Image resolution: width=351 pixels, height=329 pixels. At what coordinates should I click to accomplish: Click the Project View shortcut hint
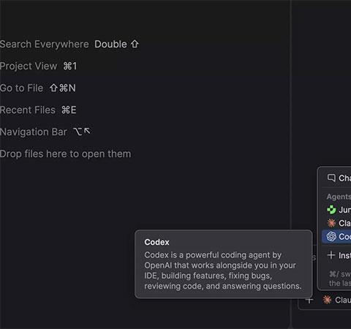point(38,66)
